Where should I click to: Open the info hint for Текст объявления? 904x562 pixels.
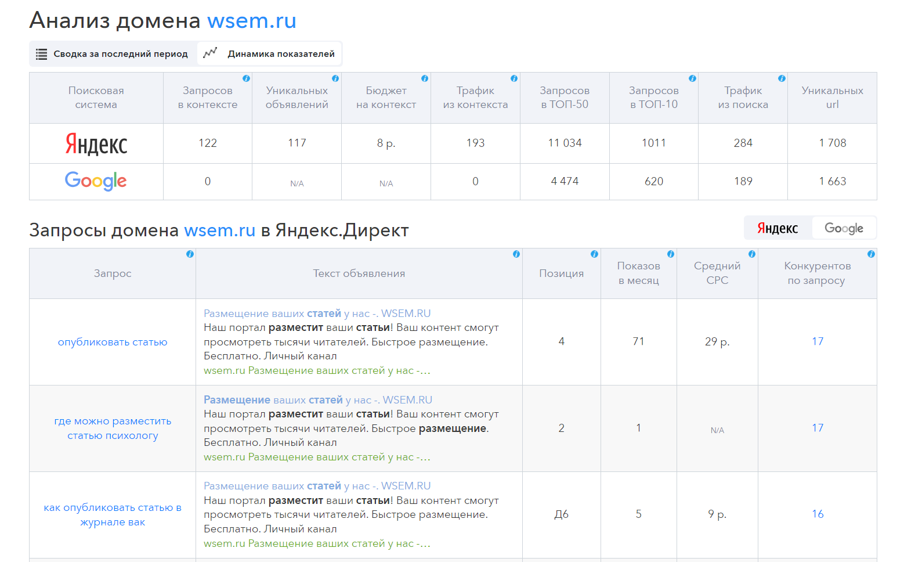516,254
